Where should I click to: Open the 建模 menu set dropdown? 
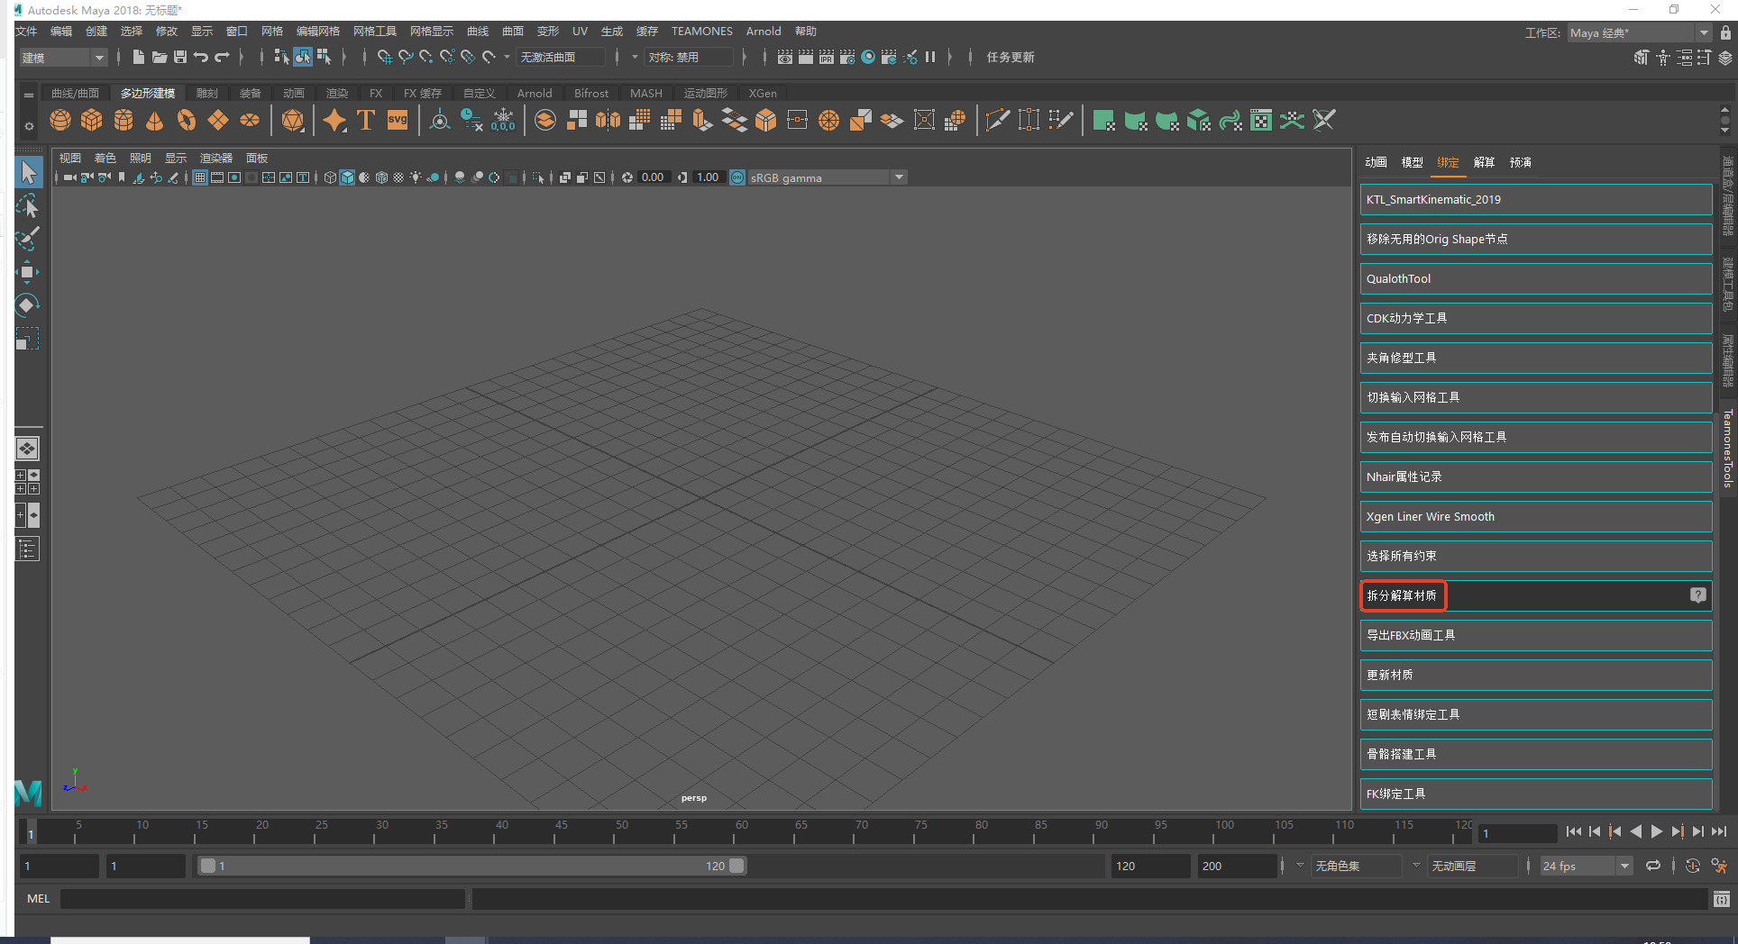(x=63, y=58)
